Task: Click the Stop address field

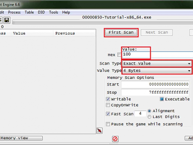Action: pos(155,92)
